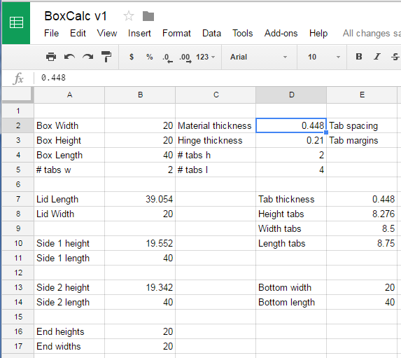The width and height of the screenshot is (401, 358).
Task: Click the formula bar showing 0.448
Action: tap(218, 78)
